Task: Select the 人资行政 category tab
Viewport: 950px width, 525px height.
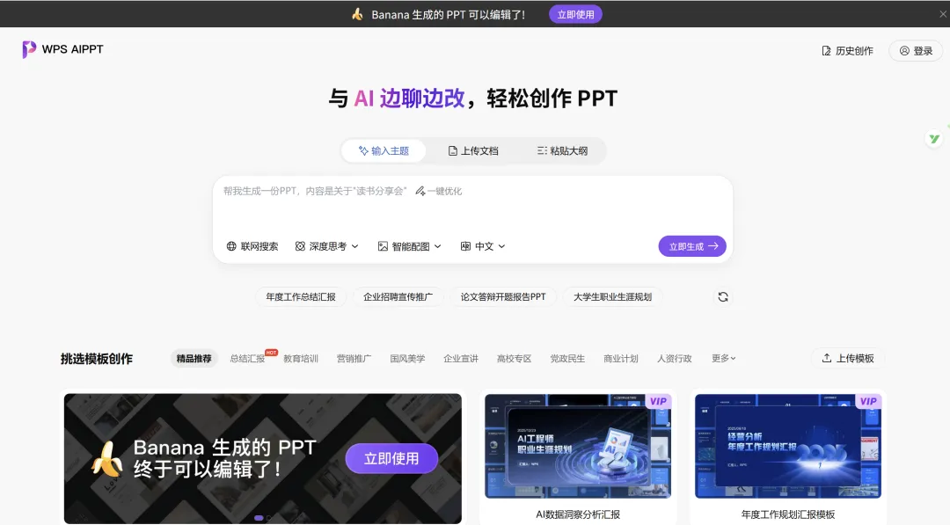Action: [675, 359]
